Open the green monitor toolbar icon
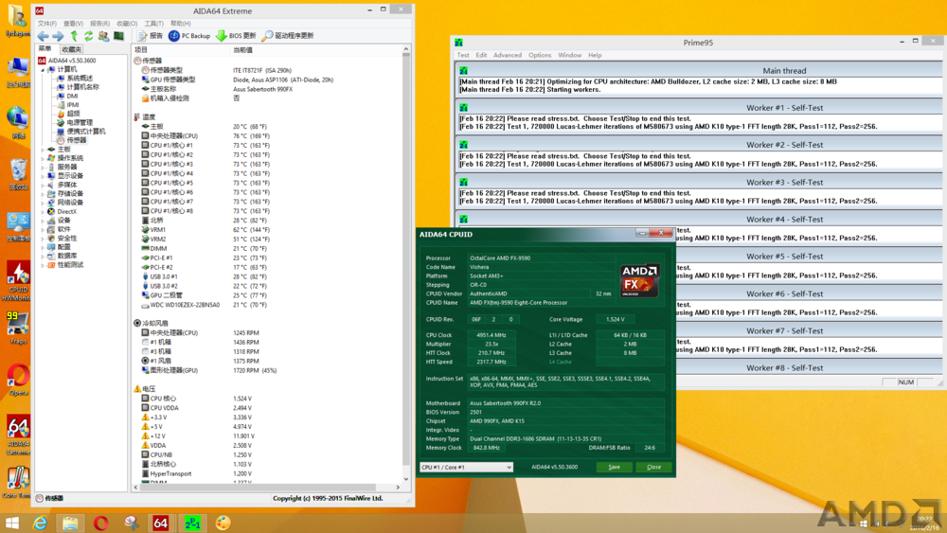Viewport: 947px width, 533px height. (119, 36)
